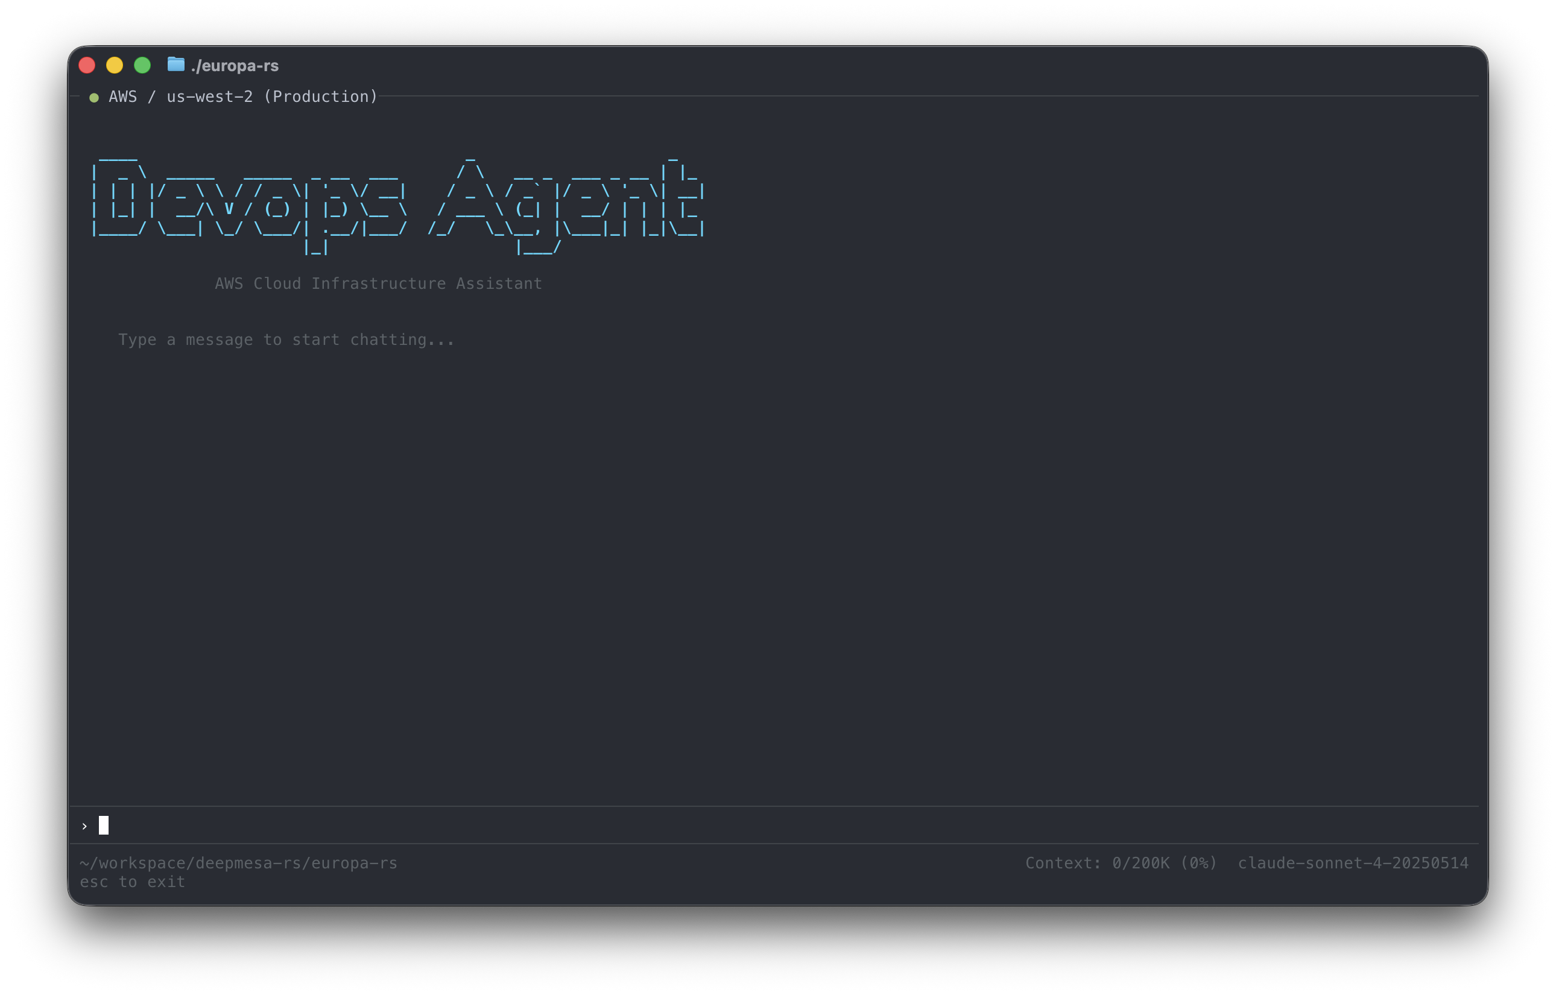The height and width of the screenshot is (995, 1556).
Task: Click the workspace path in the status bar
Action: tap(238, 862)
